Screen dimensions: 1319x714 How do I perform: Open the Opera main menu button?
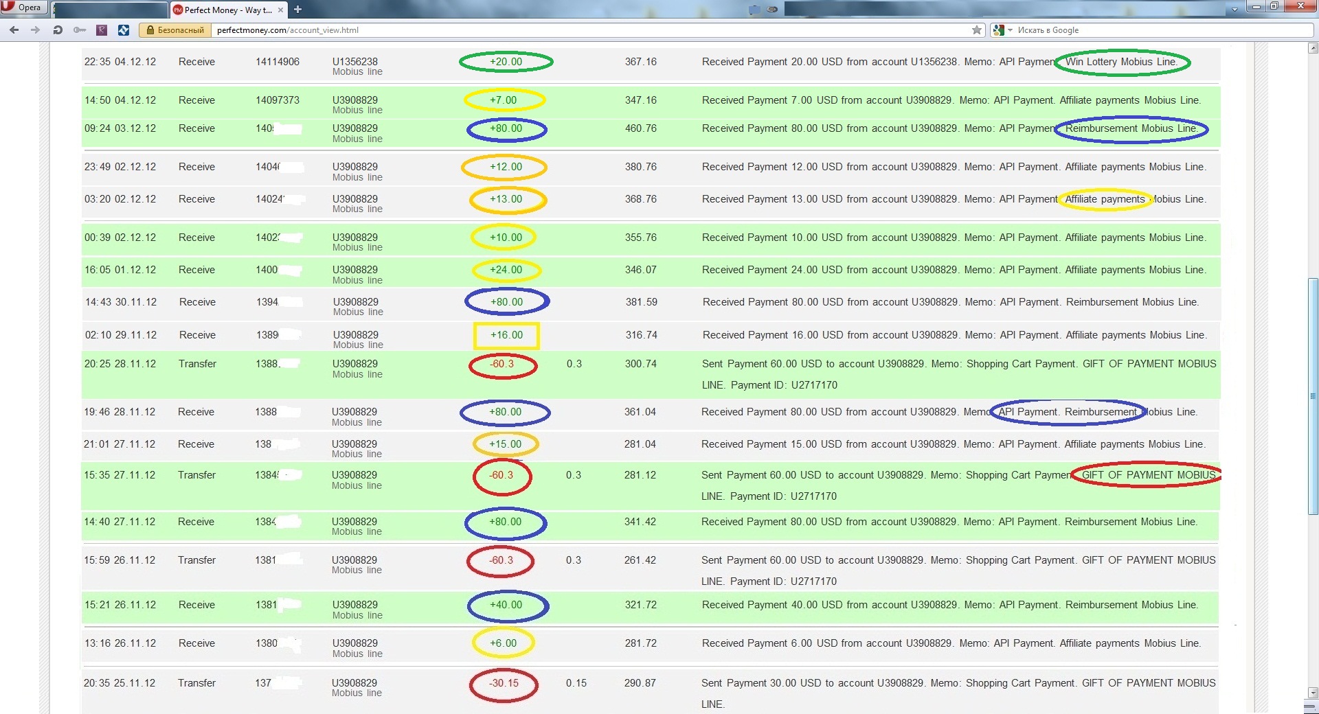(x=24, y=8)
